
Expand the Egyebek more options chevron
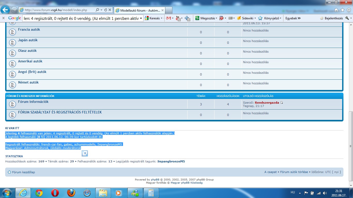pos(299,18)
